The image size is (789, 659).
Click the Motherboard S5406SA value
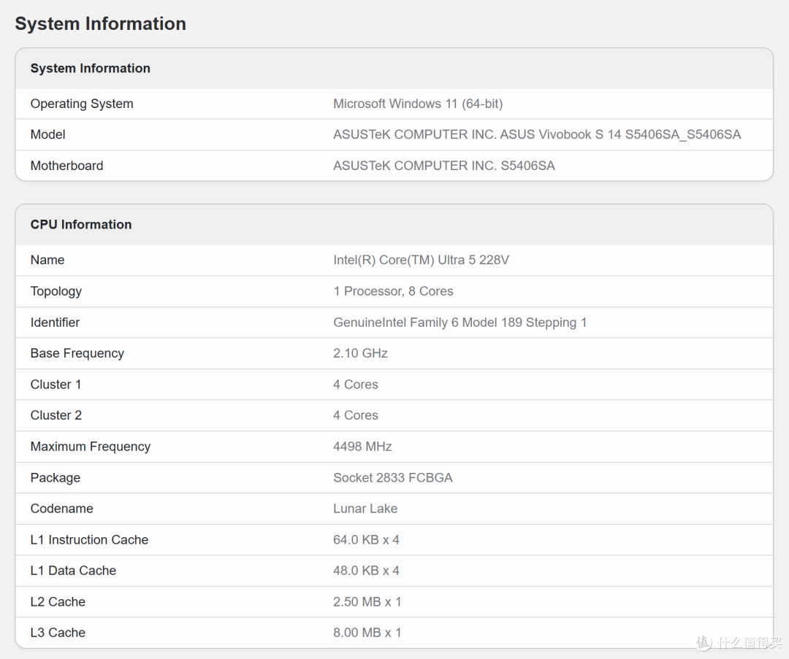444,166
